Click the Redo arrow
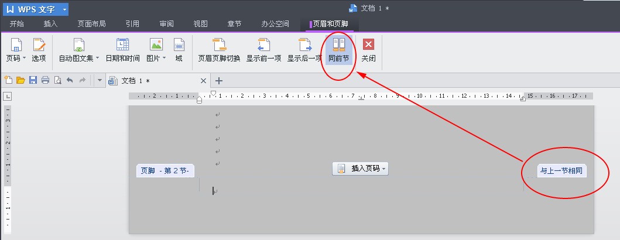This screenshot has height=240, width=620. [82, 80]
